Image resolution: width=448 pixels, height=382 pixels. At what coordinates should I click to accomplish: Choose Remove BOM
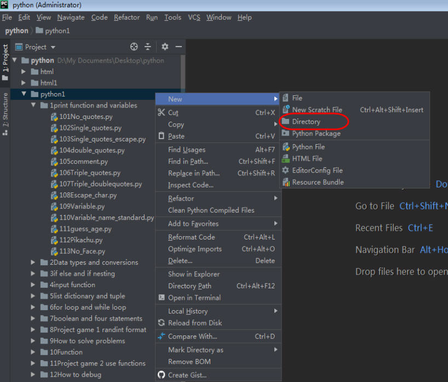[218, 361]
